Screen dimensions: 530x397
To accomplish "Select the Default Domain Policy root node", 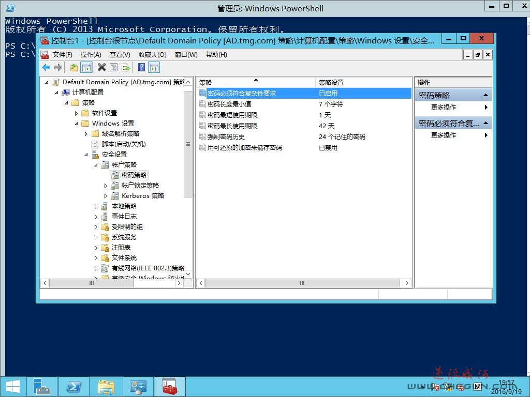I will [x=123, y=82].
